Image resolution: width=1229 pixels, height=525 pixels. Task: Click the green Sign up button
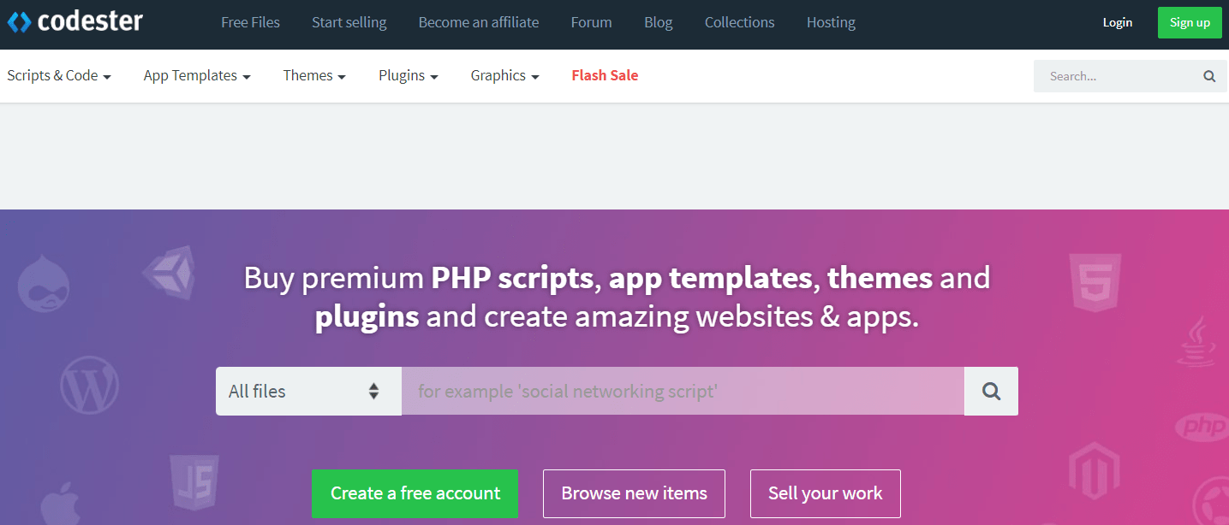[x=1190, y=22]
